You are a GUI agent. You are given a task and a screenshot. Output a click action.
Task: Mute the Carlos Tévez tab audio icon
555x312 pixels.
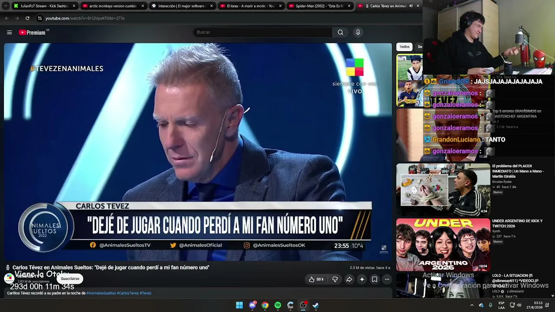(411, 6)
